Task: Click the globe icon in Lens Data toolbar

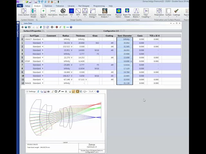Action: [x=26, y=27]
